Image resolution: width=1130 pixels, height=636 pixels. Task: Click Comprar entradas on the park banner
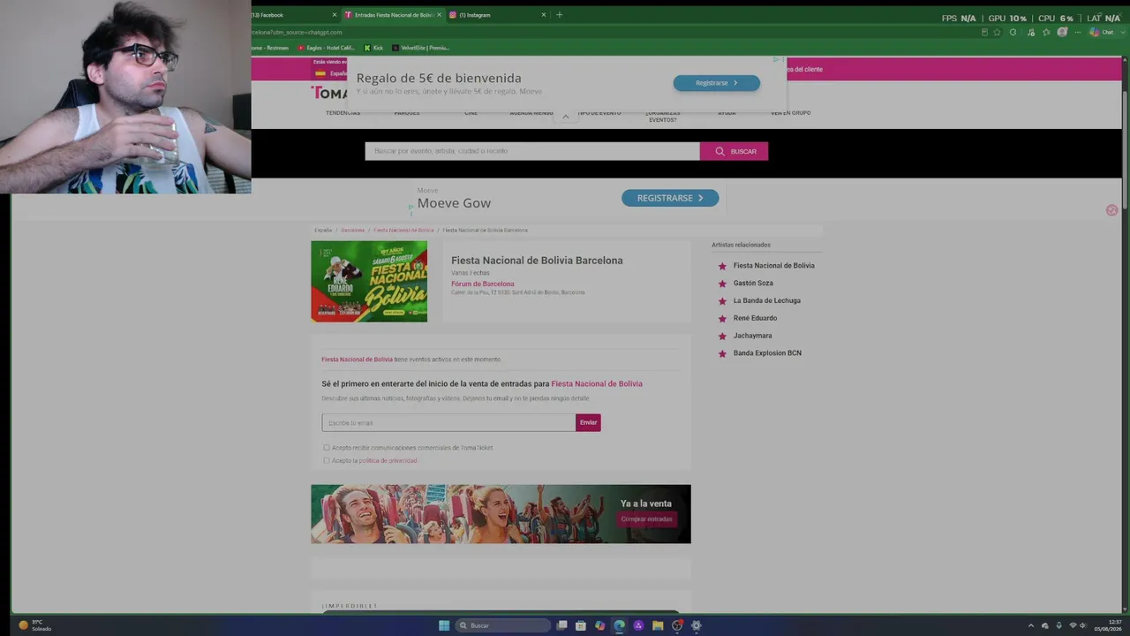click(x=646, y=519)
